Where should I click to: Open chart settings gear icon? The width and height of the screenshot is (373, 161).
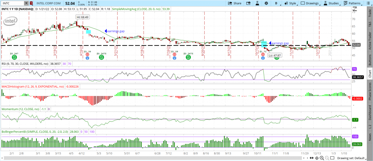pos(266,3)
